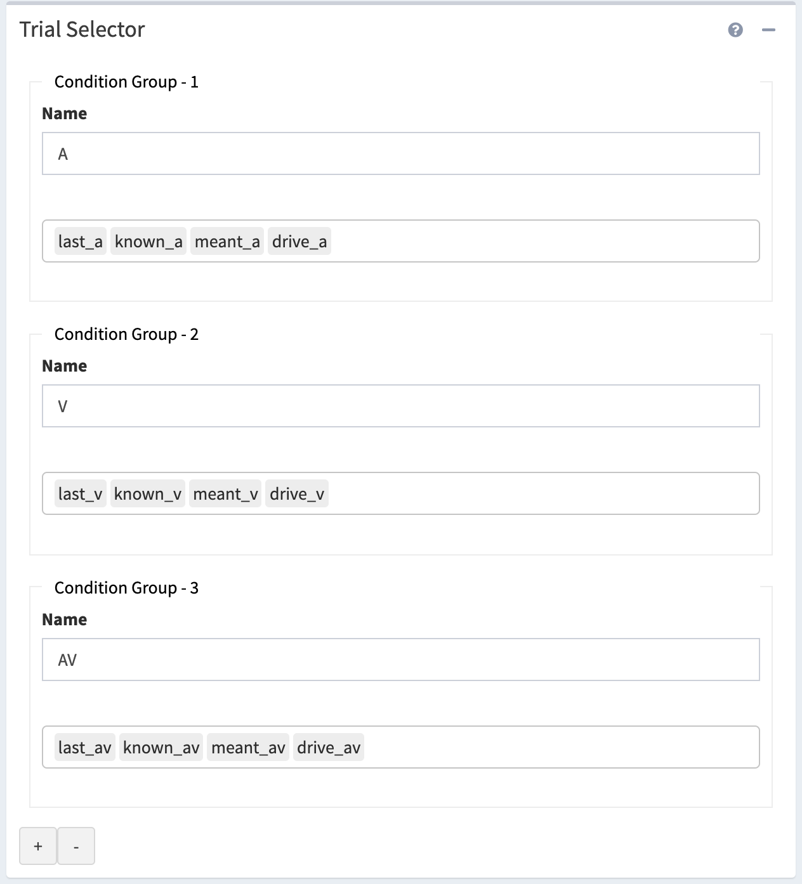Select the drive_av condition tag
The image size is (802, 884).
tap(329, 748)
